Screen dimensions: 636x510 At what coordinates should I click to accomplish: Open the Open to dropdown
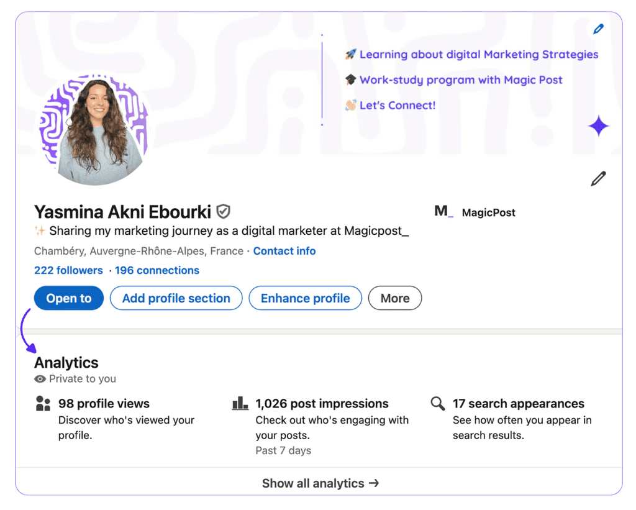coord(68,298)
